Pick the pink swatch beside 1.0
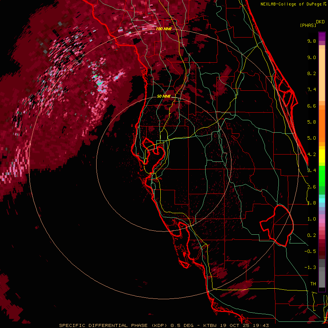The image size is (328, 328). 322,221
